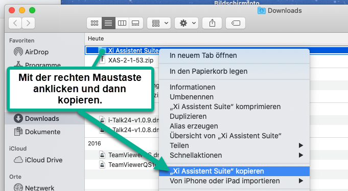Click the XAS-2-1-53.zip archive icon
This screenshot has height=191, width=348.
tap(102, 60)
